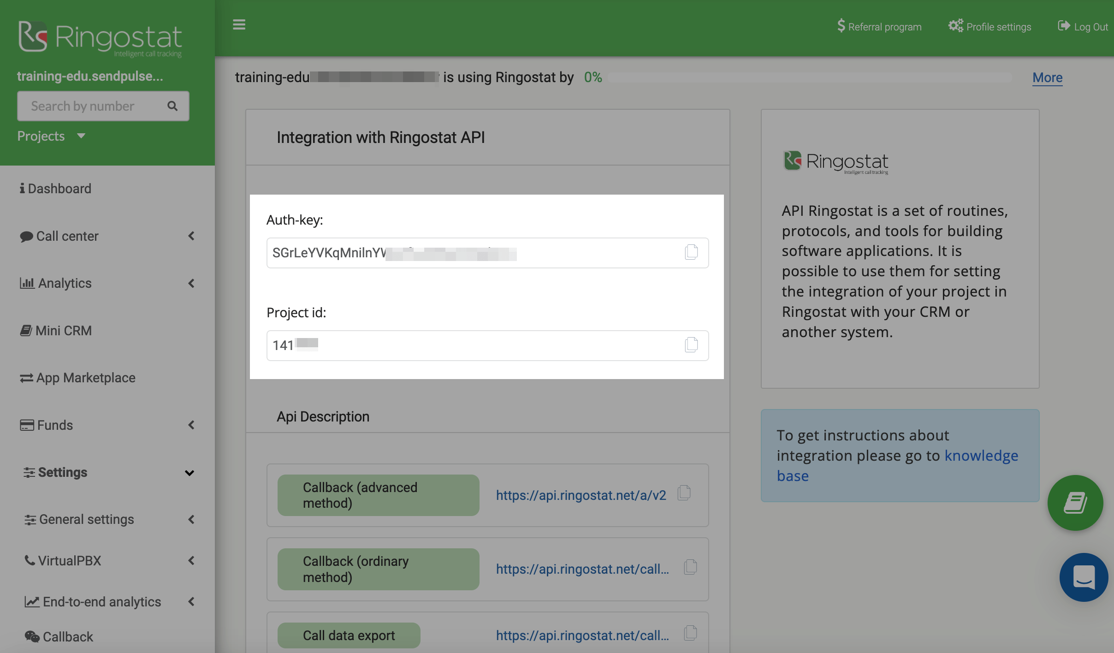Click the search magnifier icon

click(x=172, y=106)
